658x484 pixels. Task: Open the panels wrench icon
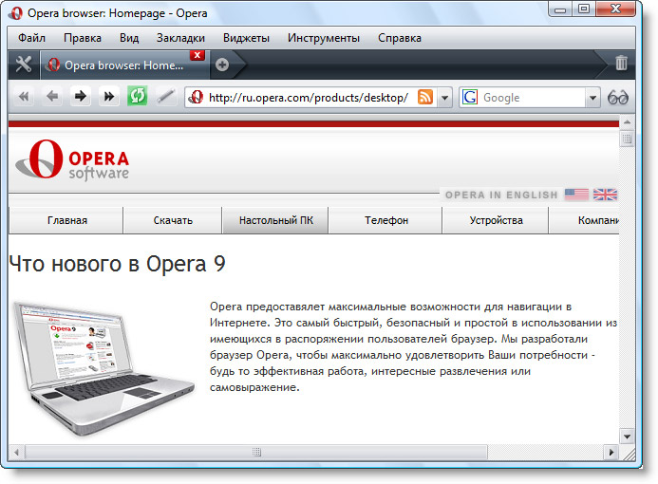24,65
